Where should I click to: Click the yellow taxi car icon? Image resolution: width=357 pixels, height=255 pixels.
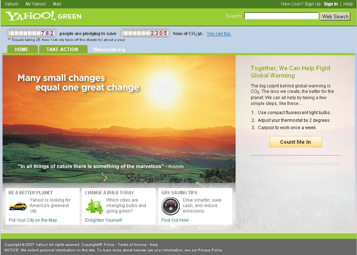tap(18, 206)
